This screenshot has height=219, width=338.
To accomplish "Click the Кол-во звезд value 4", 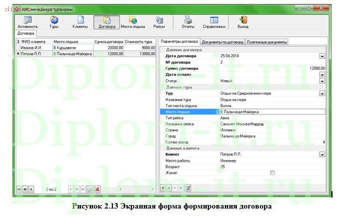I will pos(324,142).
